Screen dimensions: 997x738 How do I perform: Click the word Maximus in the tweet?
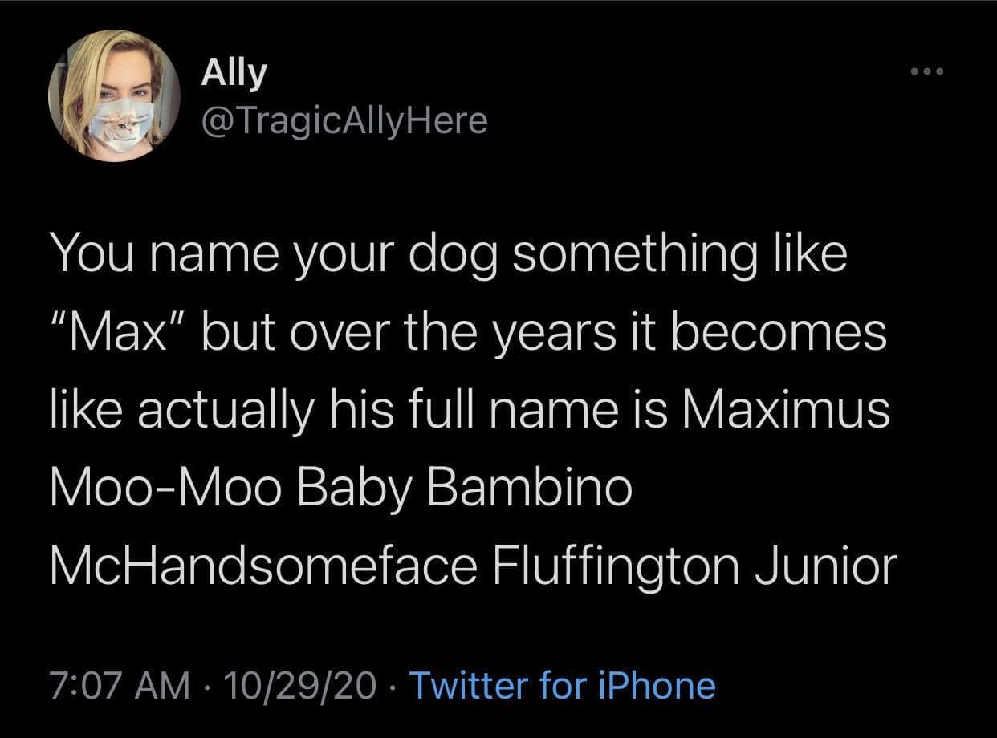(785, 409)
